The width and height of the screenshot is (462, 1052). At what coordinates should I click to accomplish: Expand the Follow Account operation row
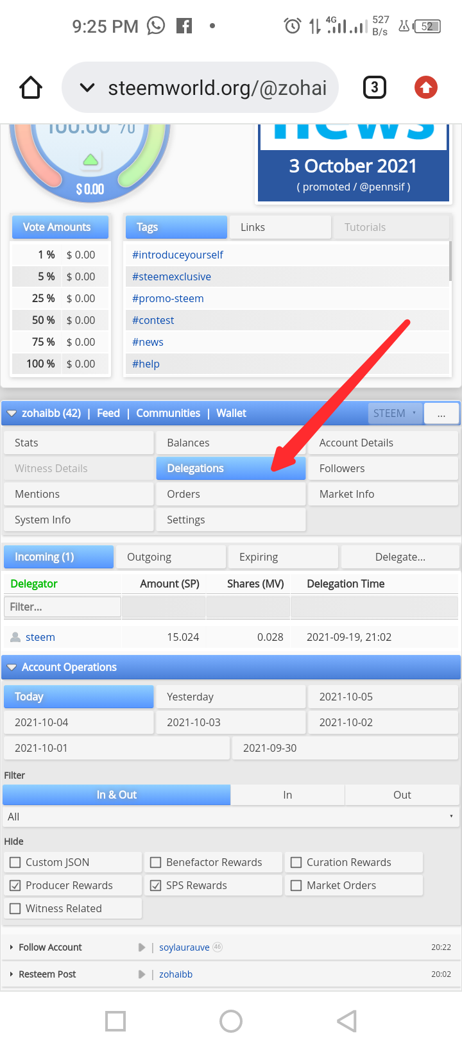tap(12, 947)
